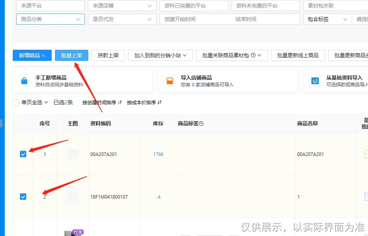The height and width of the screenshot is (236, 368).
Task: Click the 手工新增商品 shopping bag icon
Action: 24,81
